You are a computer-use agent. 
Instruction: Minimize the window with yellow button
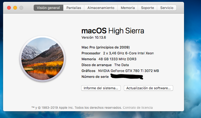click(15, 8)
